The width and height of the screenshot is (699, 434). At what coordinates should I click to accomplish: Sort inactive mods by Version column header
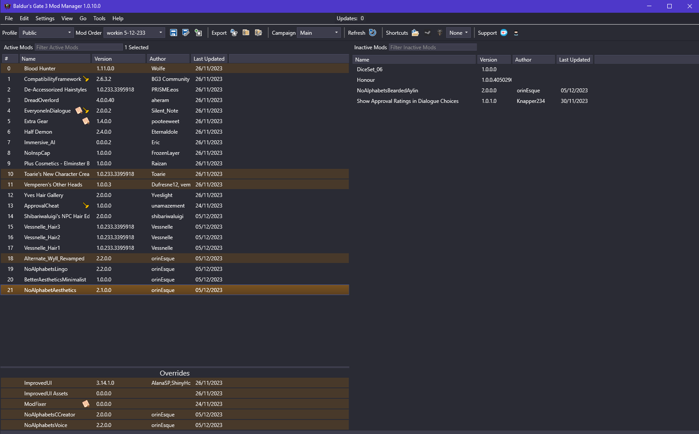click(495, 59)
